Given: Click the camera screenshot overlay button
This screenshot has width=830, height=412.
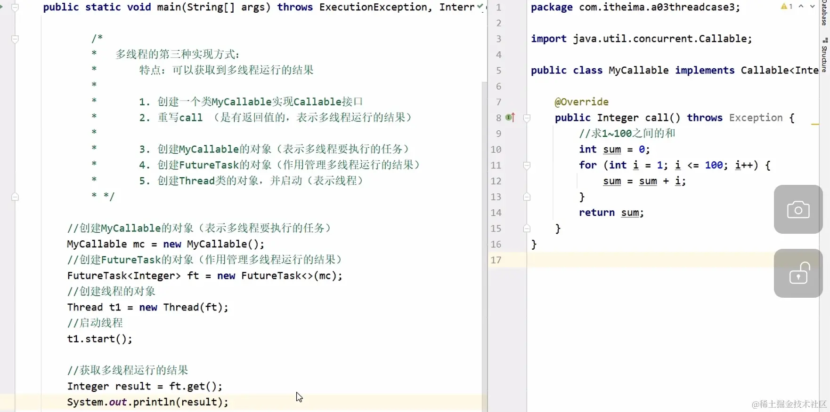Looking at the screenshot, I should click(x=798, y=209).
